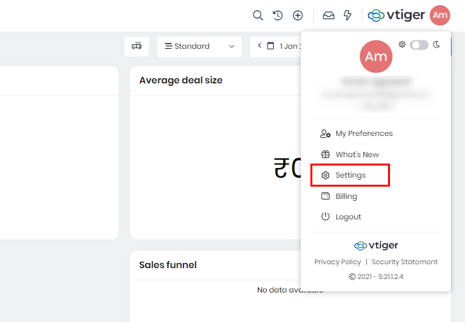The image size is (465, 322).
Task: Open the date range calendar picker
Action: [271, 46]
